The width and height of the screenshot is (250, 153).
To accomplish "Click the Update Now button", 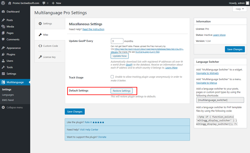I will (x=120, y=56).
